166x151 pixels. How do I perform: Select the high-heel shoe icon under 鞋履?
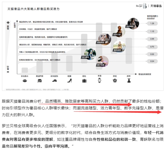pyautogui.click(x=69, y=81)
